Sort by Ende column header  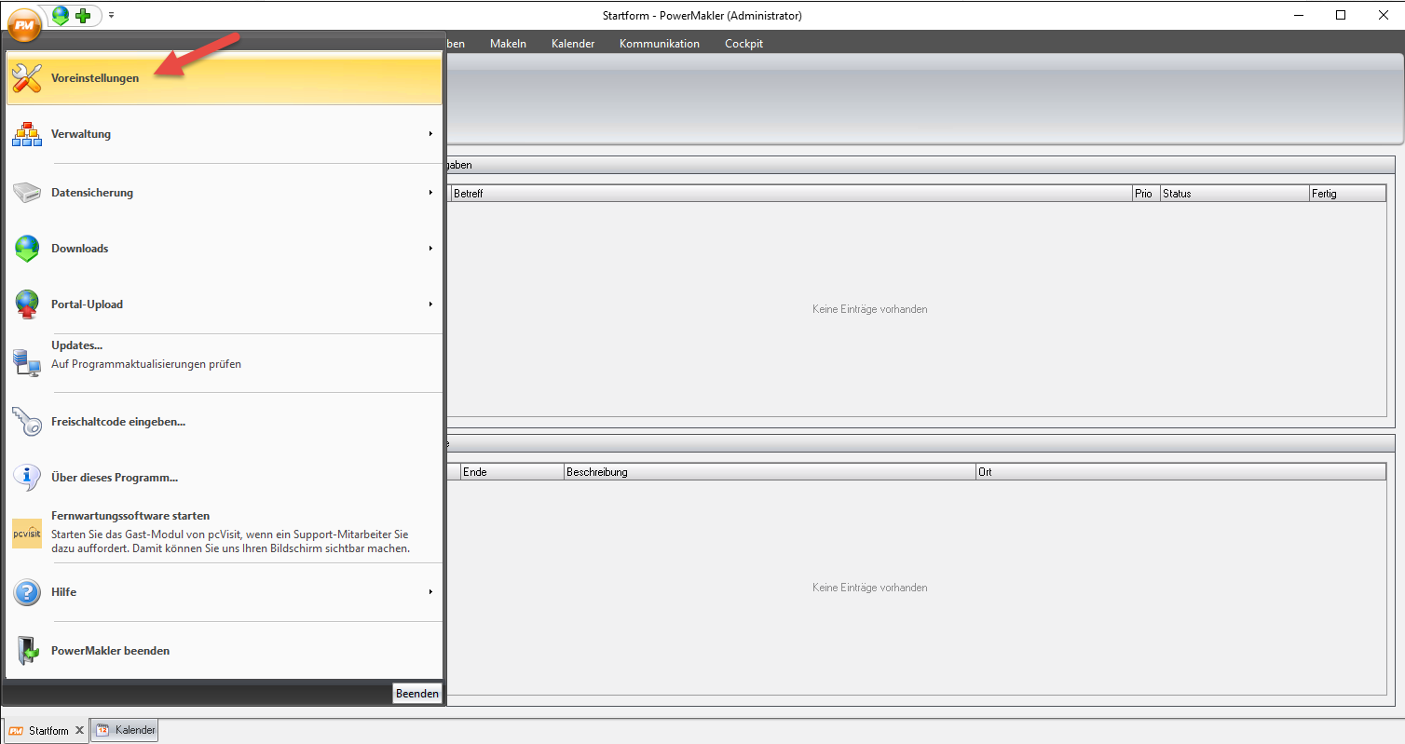click(512, 472)
